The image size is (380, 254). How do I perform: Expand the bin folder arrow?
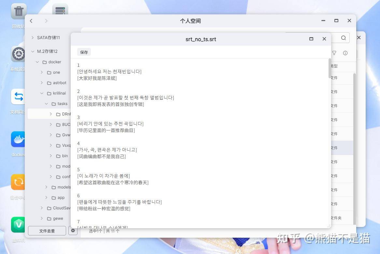point(51,156)
